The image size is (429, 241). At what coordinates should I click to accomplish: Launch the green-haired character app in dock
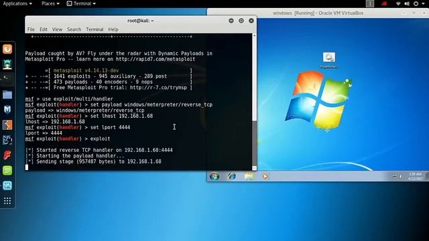(7, 64)
